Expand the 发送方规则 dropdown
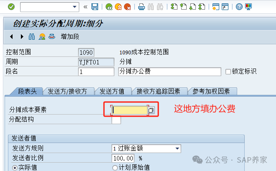The image size is (276, 171). point(177,148)
